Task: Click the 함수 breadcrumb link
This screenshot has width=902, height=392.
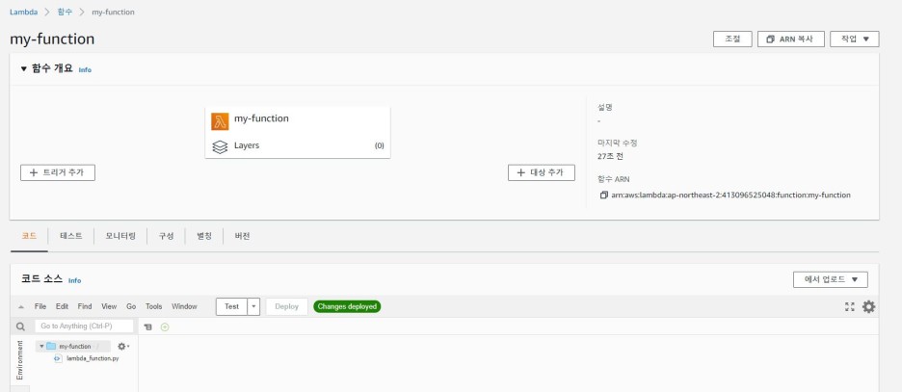Action: coord(65,12)
